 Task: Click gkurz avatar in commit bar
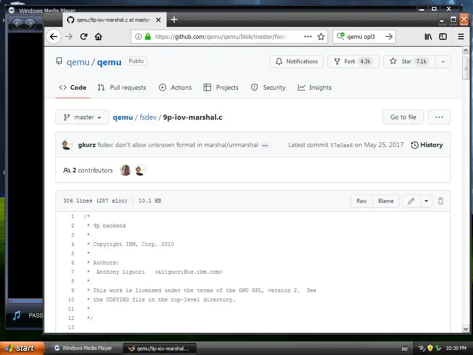point(67,145)
